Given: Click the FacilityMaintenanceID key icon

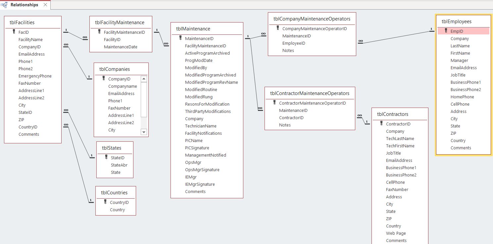Looking at the screenshot, I should click(x=99, y=32).
